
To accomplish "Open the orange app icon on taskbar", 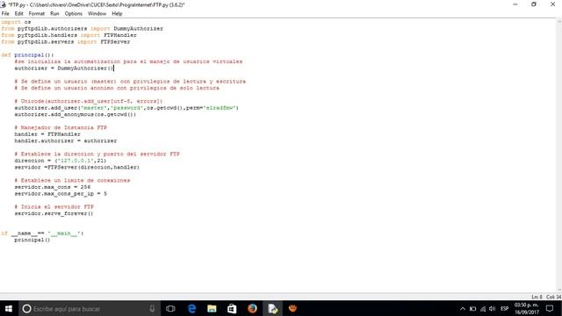I will [x=292, y=308].
